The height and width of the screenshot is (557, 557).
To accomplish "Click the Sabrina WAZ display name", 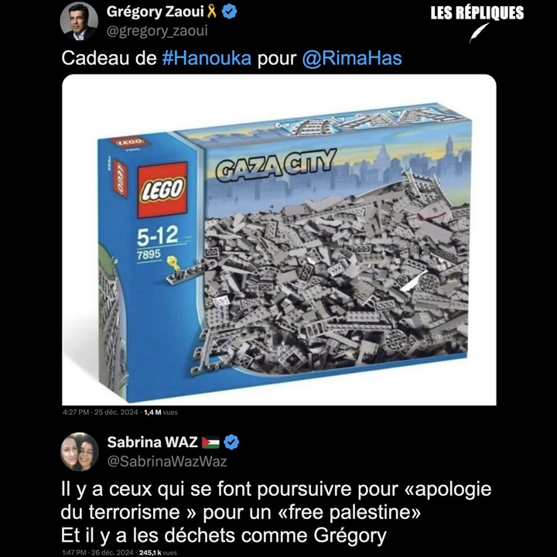I will [152, 443].
